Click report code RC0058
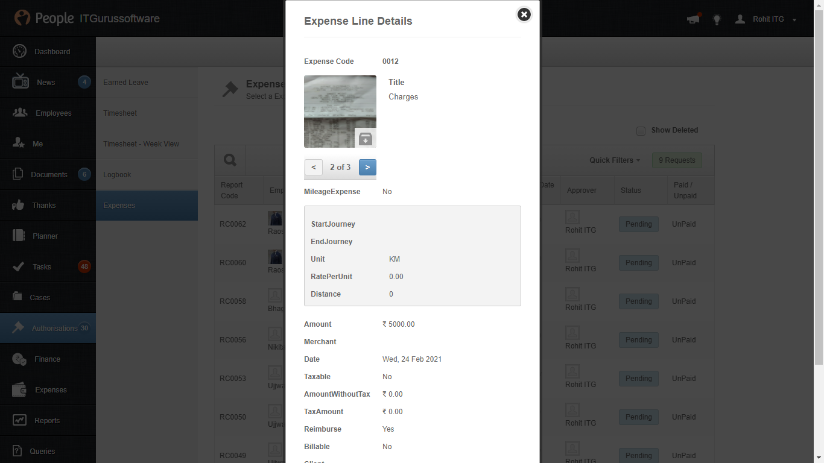The width and height of the screenshot is (824, 463). (233, 301)
